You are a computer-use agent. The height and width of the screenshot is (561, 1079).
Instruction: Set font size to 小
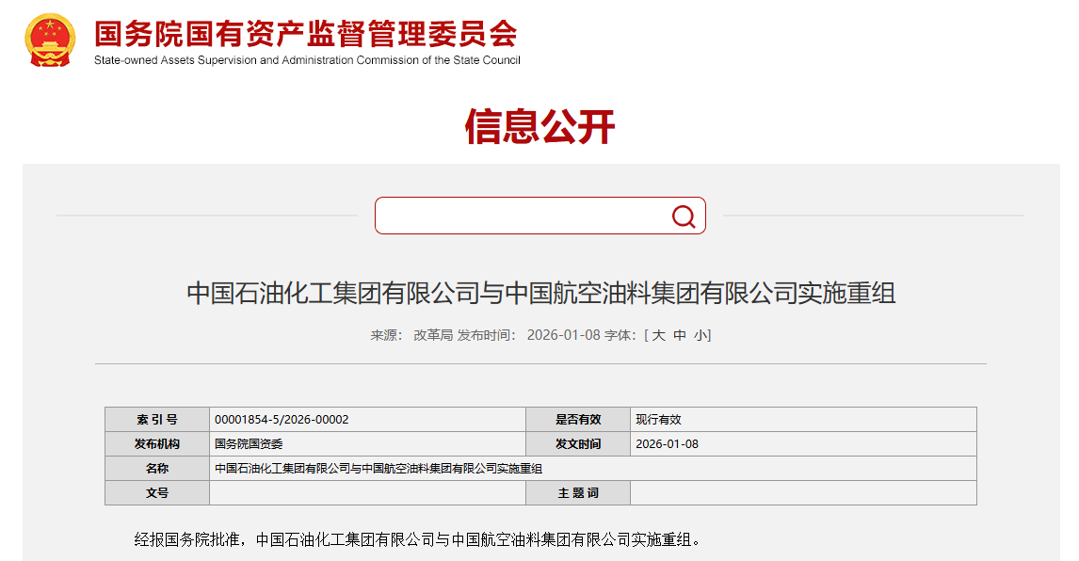click(x=701, y=335)
